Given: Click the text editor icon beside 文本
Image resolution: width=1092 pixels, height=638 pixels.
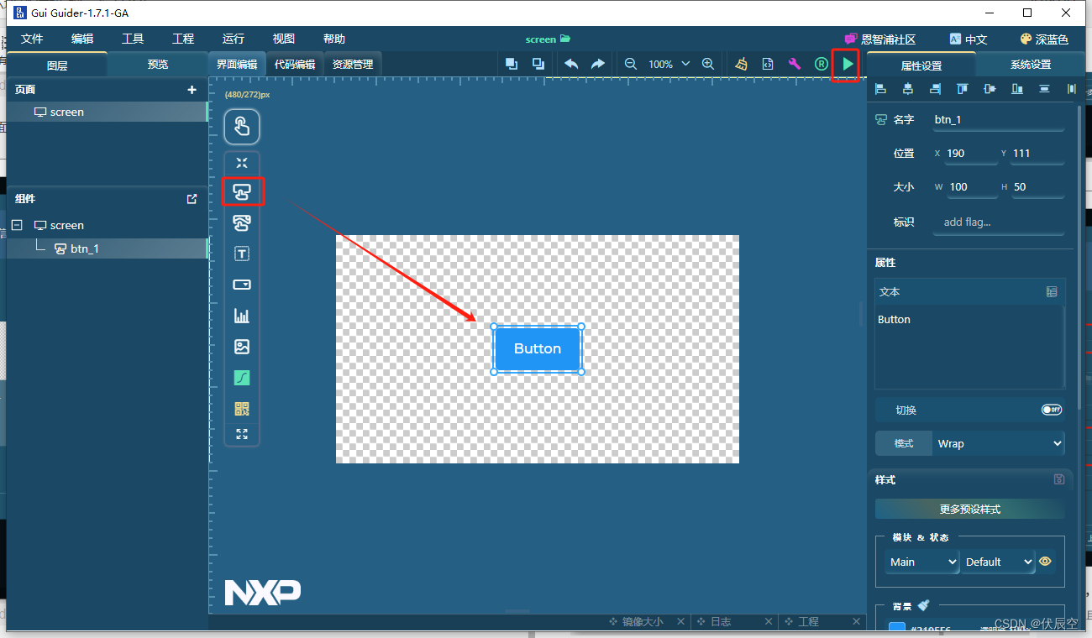Looking at the screenshot, I should click(1052, 291).
